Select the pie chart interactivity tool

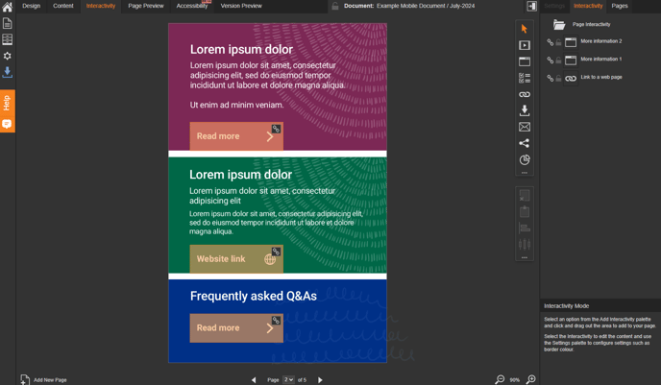[525, 159]
